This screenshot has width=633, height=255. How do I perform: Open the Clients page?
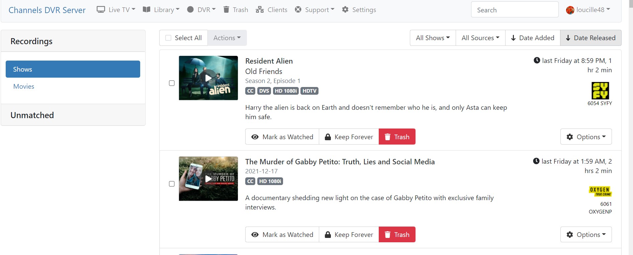click(x=271, y=10)
